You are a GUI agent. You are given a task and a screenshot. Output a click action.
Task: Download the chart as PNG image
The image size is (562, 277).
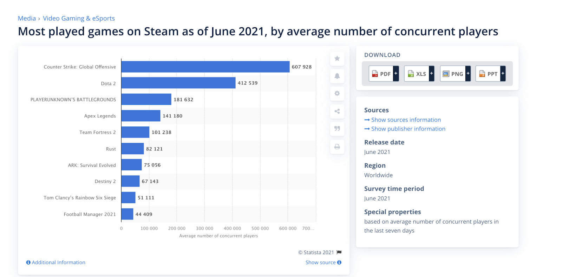pos(453,74)
